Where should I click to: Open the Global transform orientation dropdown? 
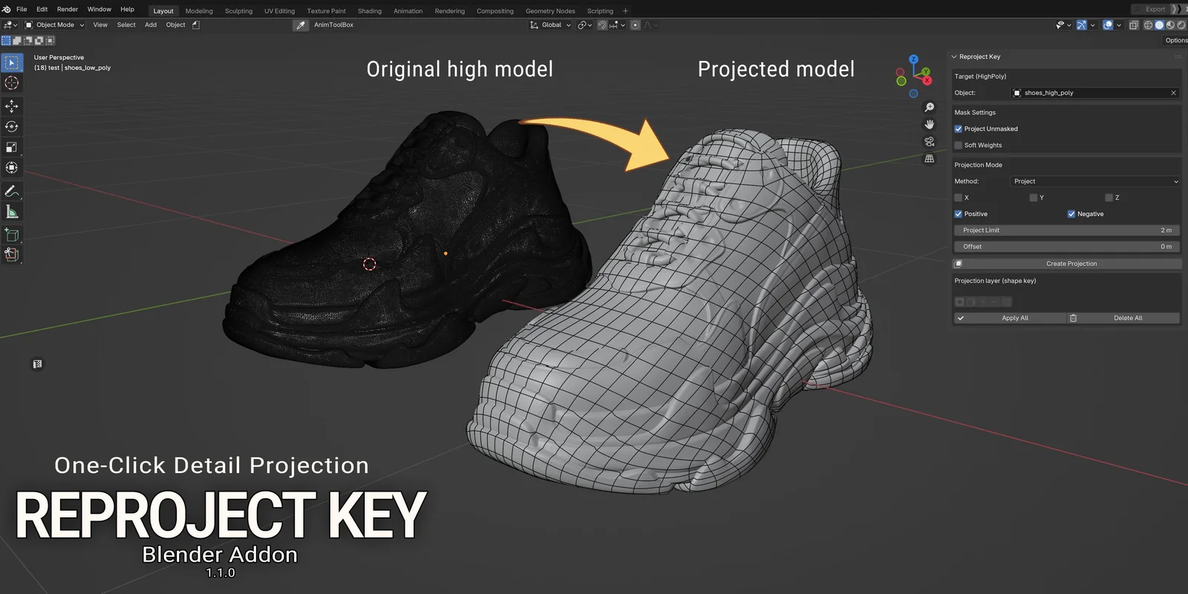(x=550, y=25)
